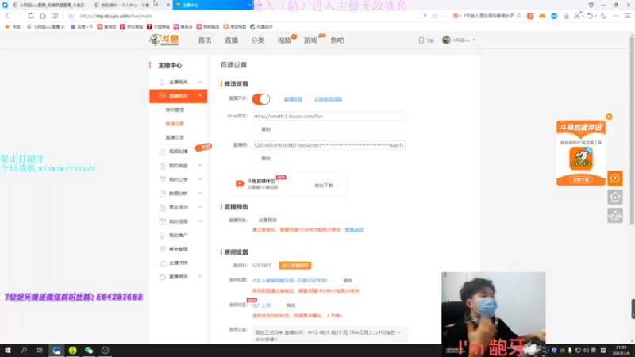Click the orange 进入直播房间 button
This screenshot has height=357, width=635.
pos(295,266)
